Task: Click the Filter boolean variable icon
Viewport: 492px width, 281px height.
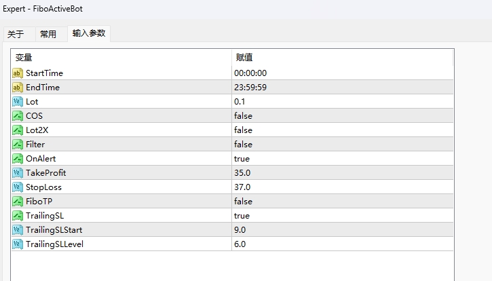Action: click(x=18, y=145)
